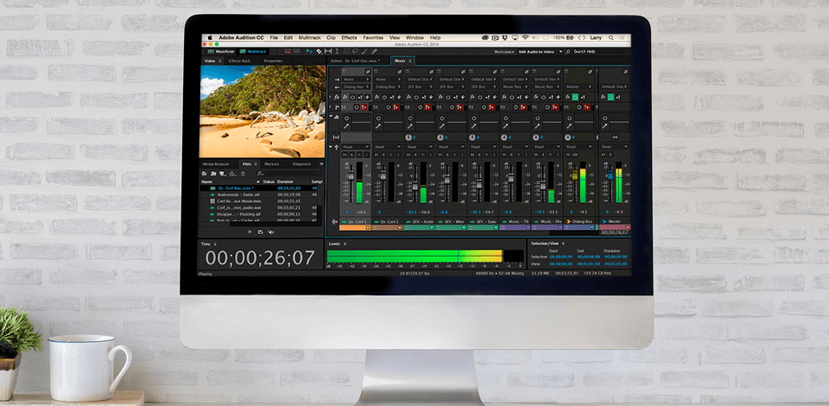Show the spectral frequency display
This screenshot has width=829, height=406.
tap(288, 51)
